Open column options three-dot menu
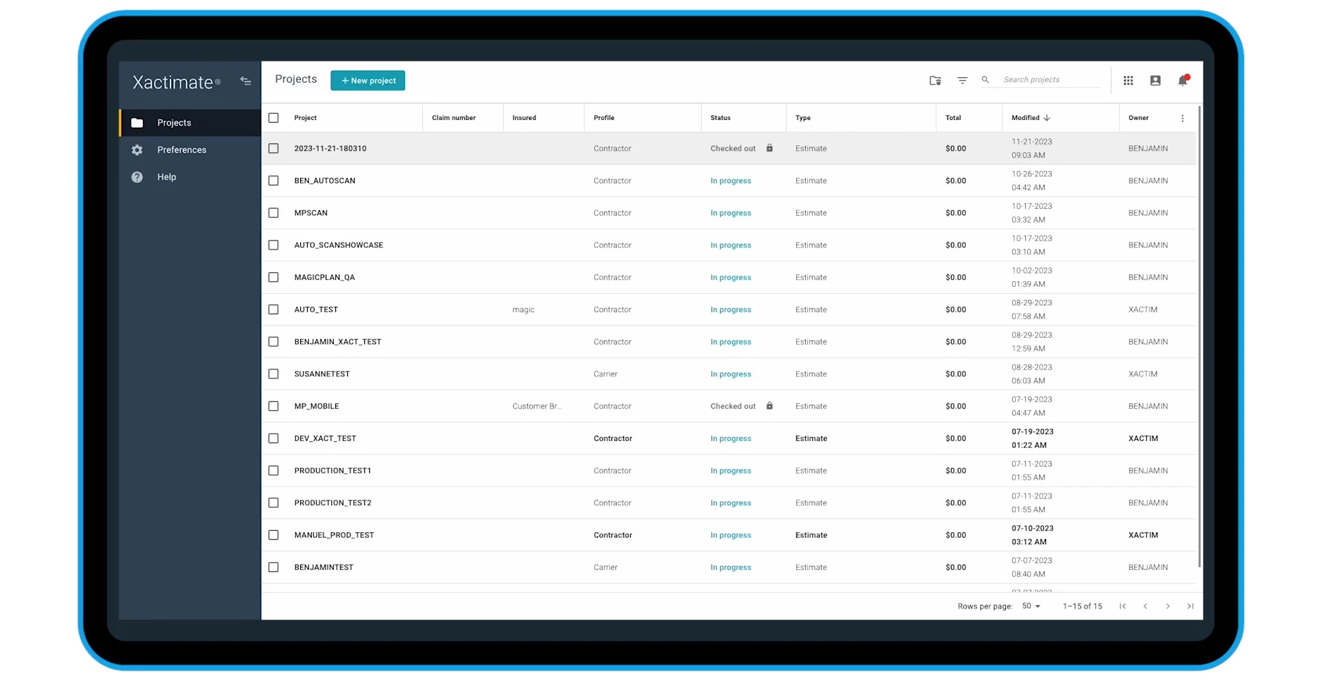 [x=1183, y=119]
